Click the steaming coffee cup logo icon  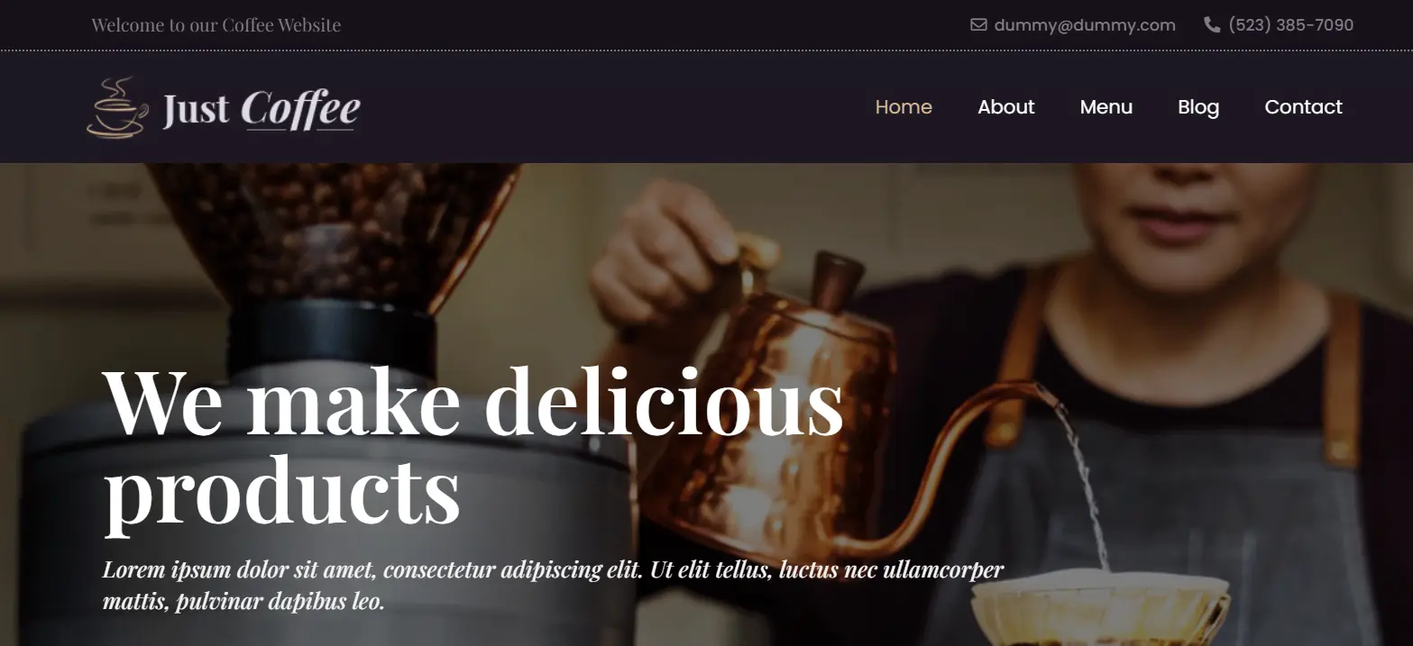pyautogui.click(x=117, y=107)
